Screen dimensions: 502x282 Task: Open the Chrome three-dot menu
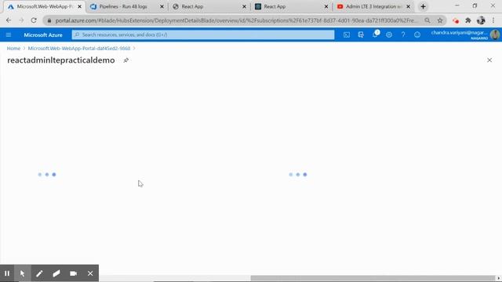point(493,20)
